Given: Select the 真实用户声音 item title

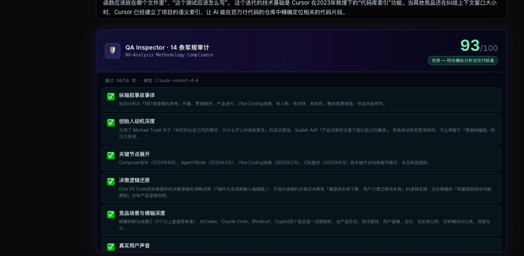Looking at the screenshot, I should (x=134, y=246).
